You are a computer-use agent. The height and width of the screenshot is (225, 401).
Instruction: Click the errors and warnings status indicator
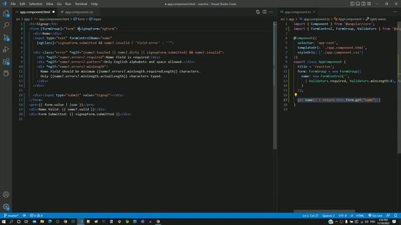pyautogui.click(x=36, y=216)
